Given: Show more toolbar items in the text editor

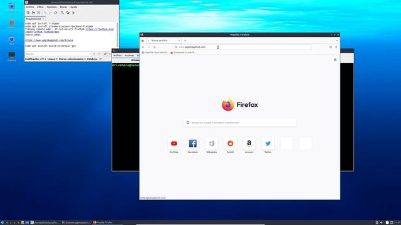Looking at the screenshot, I should [x=73, y=12].
